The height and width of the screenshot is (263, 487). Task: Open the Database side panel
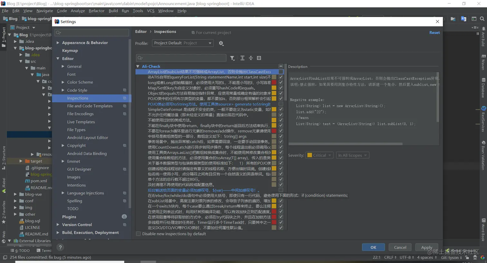click(x=483, y=87)
